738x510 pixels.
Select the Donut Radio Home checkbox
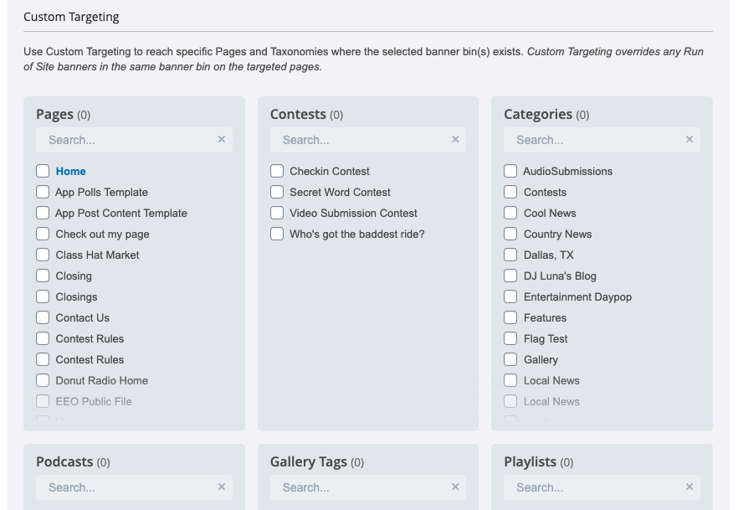pyautogui.click(x=43, y=380)
